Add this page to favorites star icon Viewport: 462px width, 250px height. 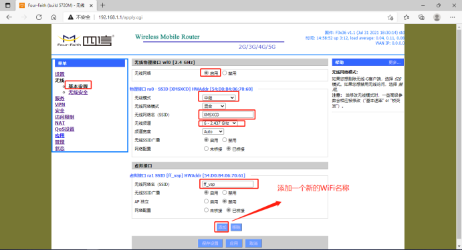(390, 17)
